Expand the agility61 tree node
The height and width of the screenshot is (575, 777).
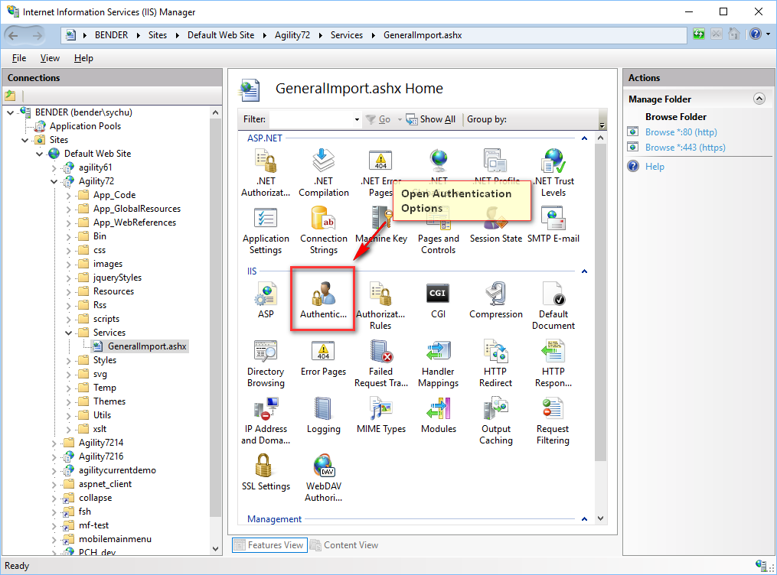click(x=54, y=167)
